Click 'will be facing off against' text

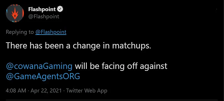(x=121, y=66)
